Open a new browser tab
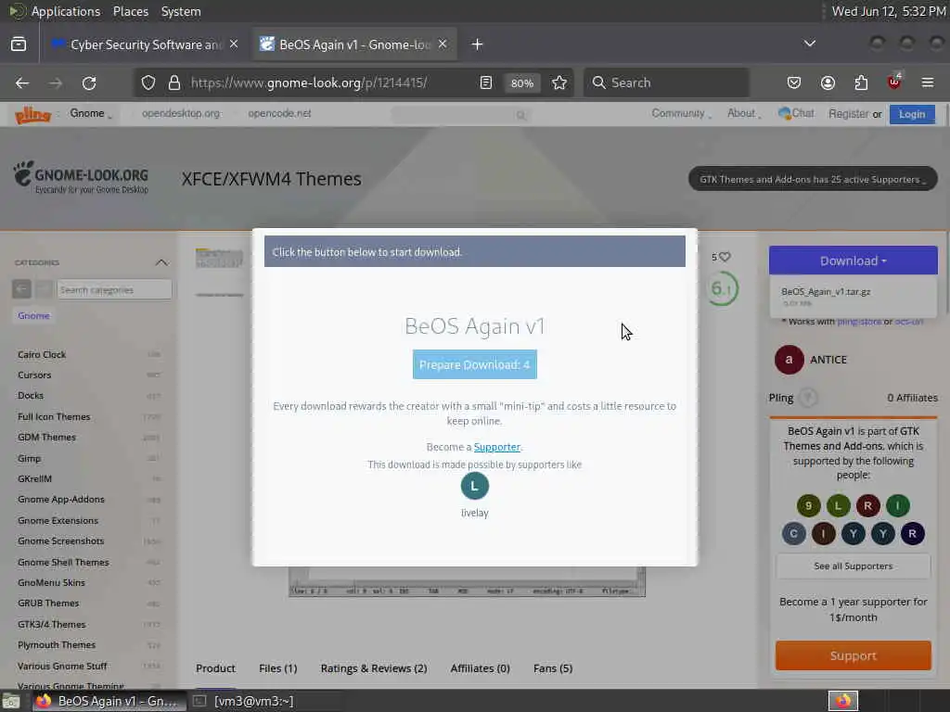 coord(478,44)
